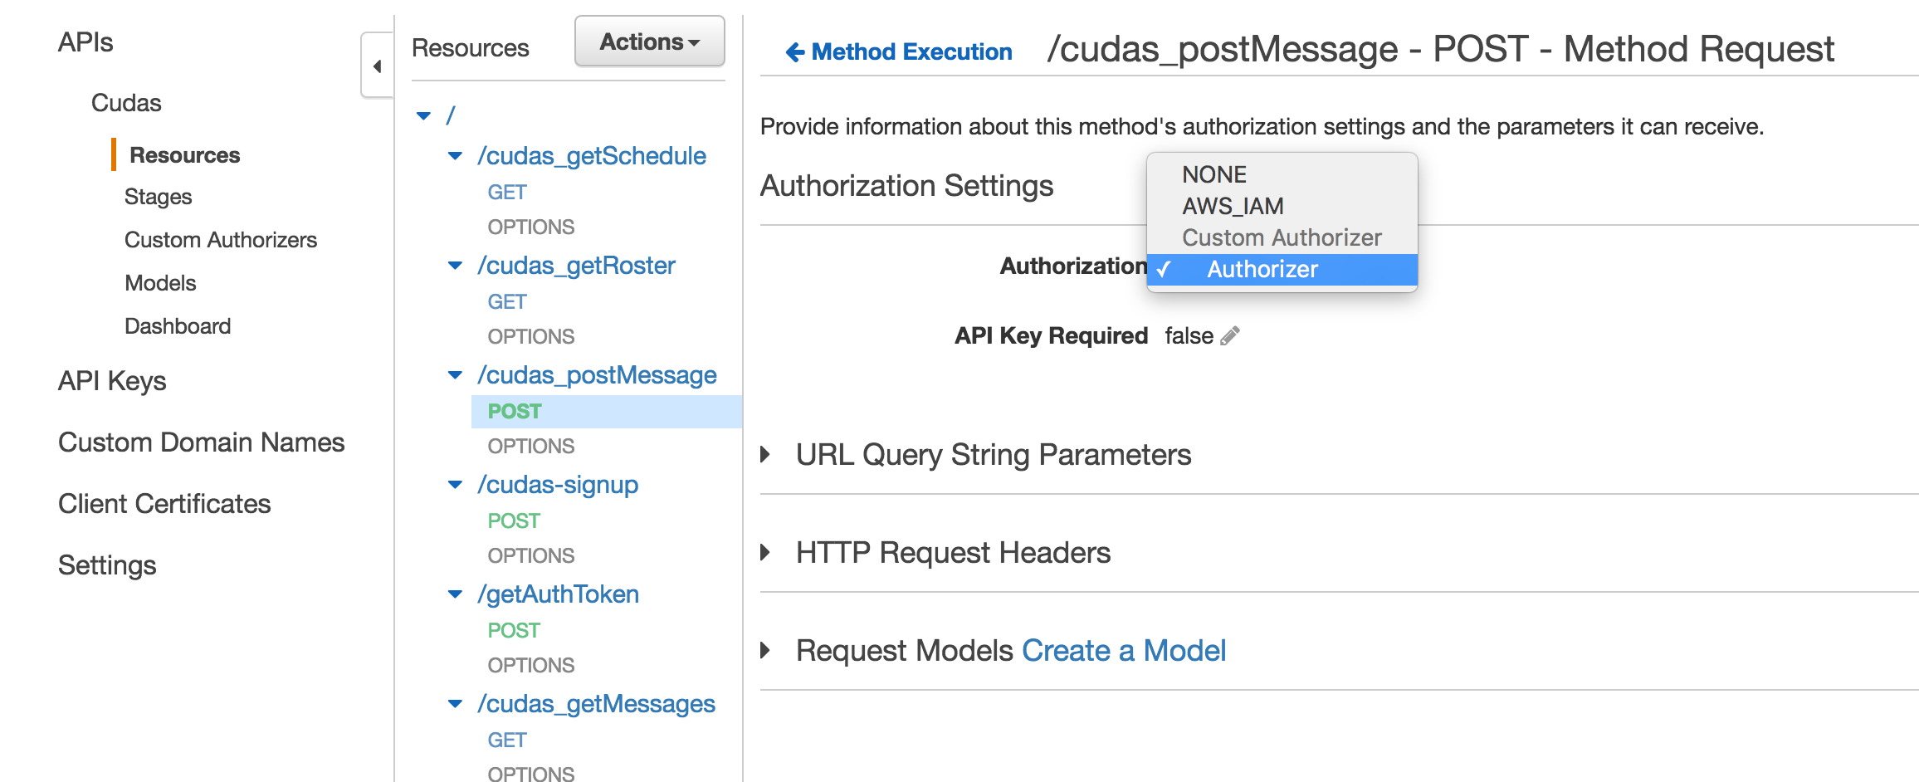Collapse the /cudas_getRoster resource arrow
1919x782 pixels.
coord(455,265)
